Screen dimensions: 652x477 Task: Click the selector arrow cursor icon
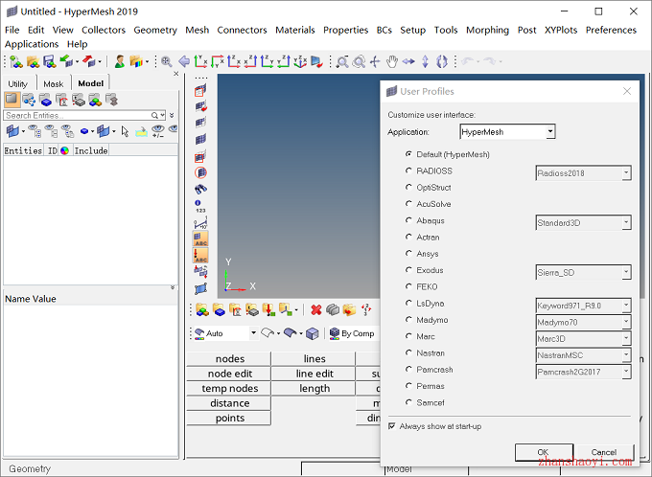[x=125, y=132]
